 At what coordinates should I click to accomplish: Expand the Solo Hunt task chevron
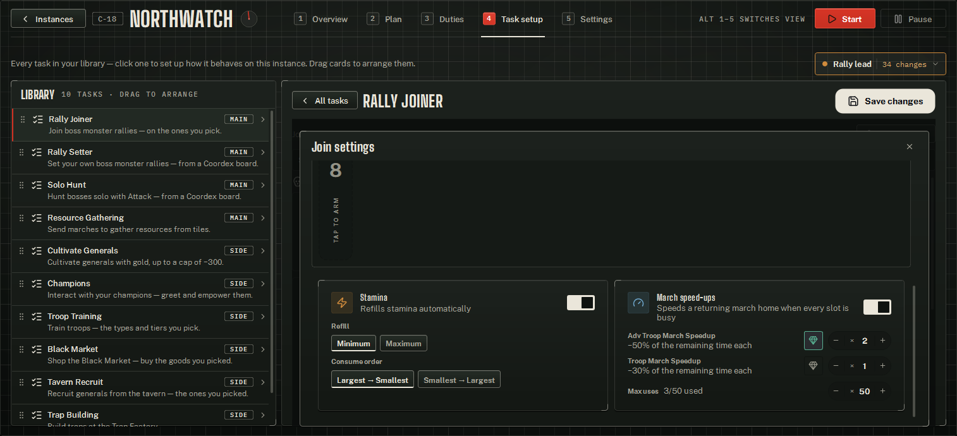pyautogui.click(x=262, y=185)
